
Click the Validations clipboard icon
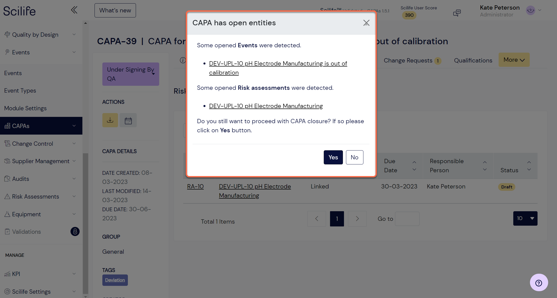(7, 231)
